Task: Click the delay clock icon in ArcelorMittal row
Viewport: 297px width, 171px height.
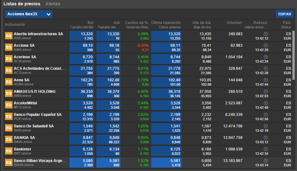Action: pos(266,103)
